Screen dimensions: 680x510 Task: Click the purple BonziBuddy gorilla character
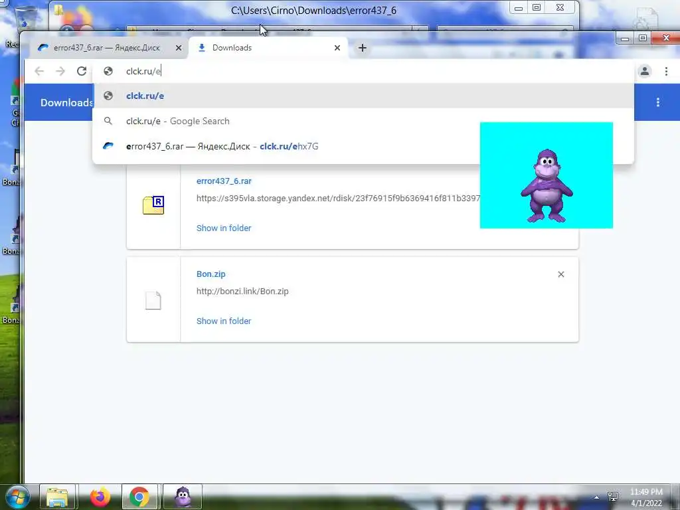click(x=547, y=186)
